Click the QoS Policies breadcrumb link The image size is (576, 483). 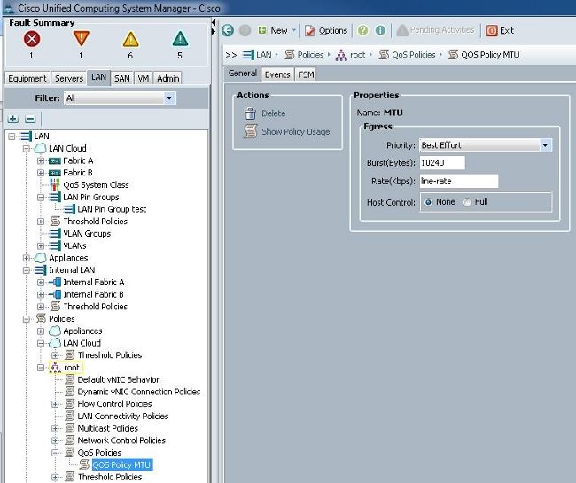[413, 55]
